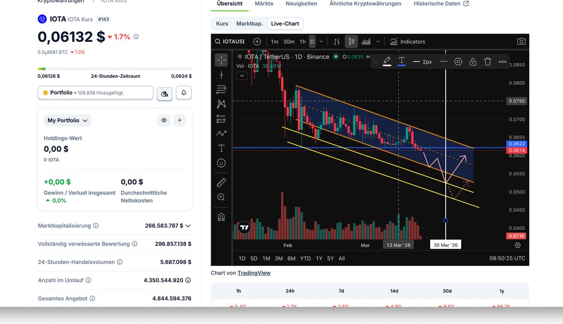The width and height of the screenshot is (563, 324).
Task: Select the 1h interval
Action: coord(303,41)
